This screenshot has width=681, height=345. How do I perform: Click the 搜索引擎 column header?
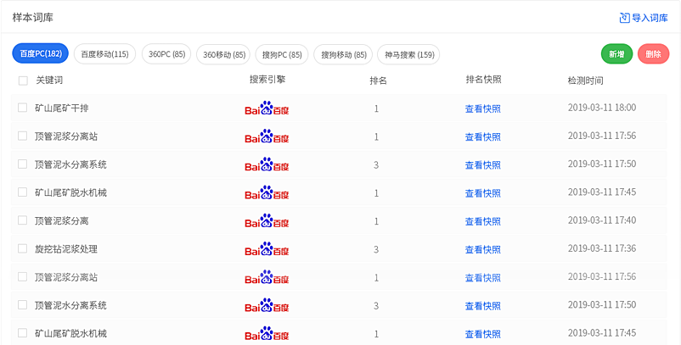(x=267, y=80)
